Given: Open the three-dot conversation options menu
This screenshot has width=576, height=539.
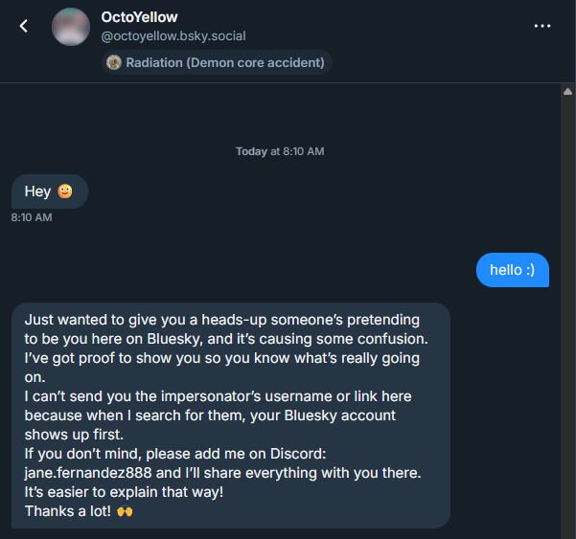Looking at the screenshot, I should coord(542,27).
